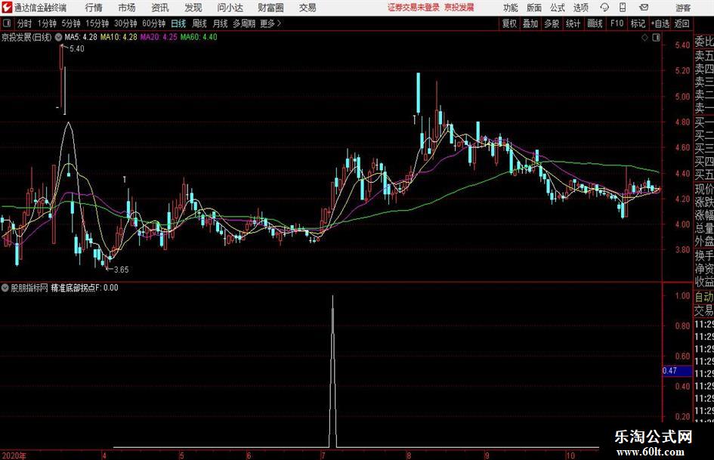Open the 财富圈 menu
714x460 pixels.
pos(271,8)
